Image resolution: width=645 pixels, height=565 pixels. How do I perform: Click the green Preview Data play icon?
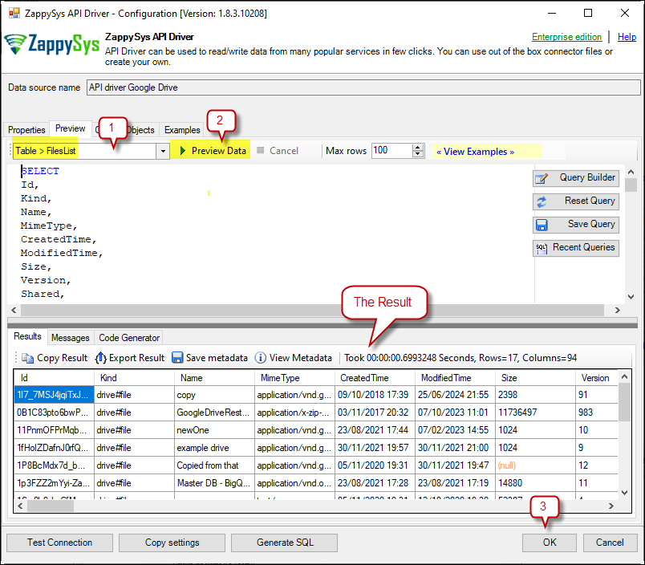click(x=183, y=151)
